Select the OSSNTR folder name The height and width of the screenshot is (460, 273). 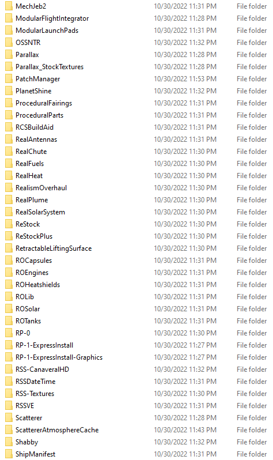(28, 43)
